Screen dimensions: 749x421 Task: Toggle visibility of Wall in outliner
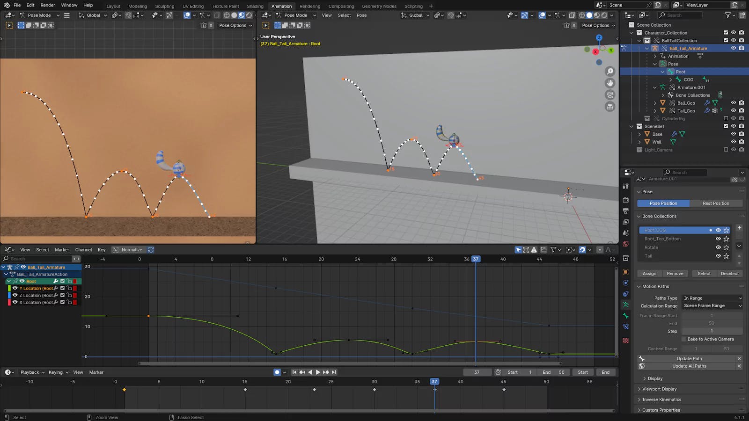[734, 142]
